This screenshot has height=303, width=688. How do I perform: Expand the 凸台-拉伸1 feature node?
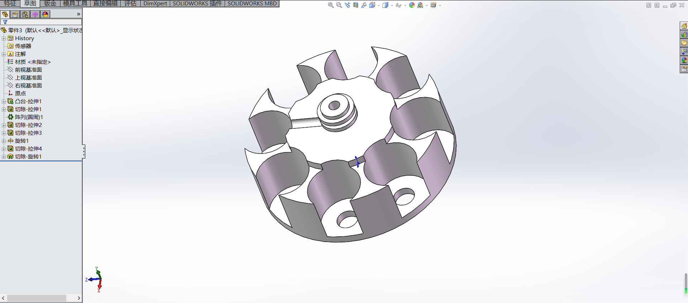click(4, 101)
